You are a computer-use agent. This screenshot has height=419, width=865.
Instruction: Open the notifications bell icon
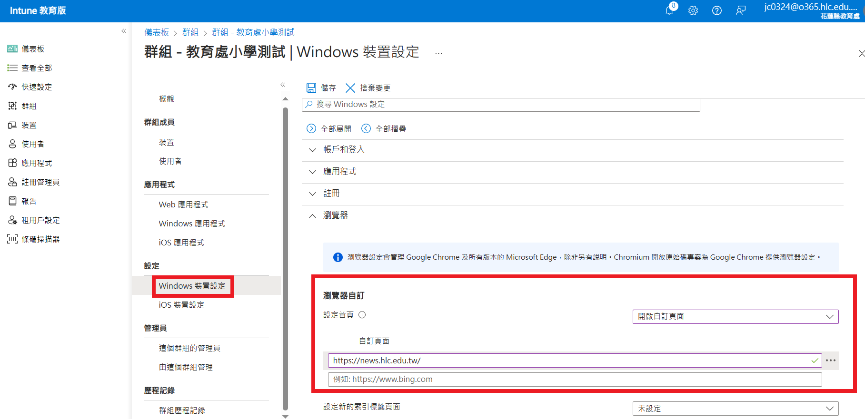[x=669, y=10]
